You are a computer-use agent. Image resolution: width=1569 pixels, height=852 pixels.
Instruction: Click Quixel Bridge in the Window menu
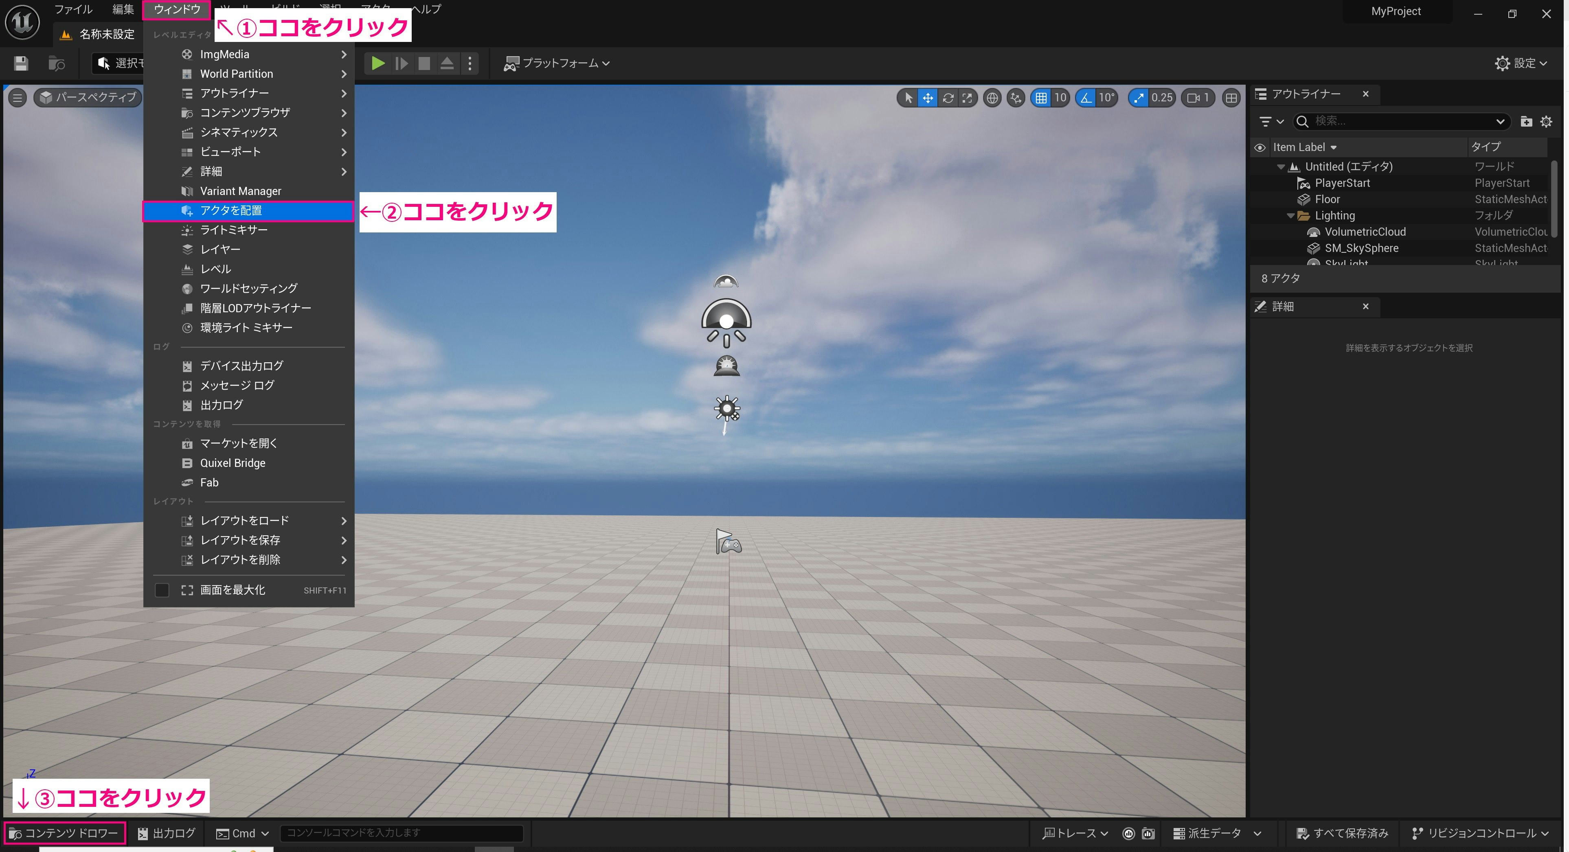coord(233,463)
